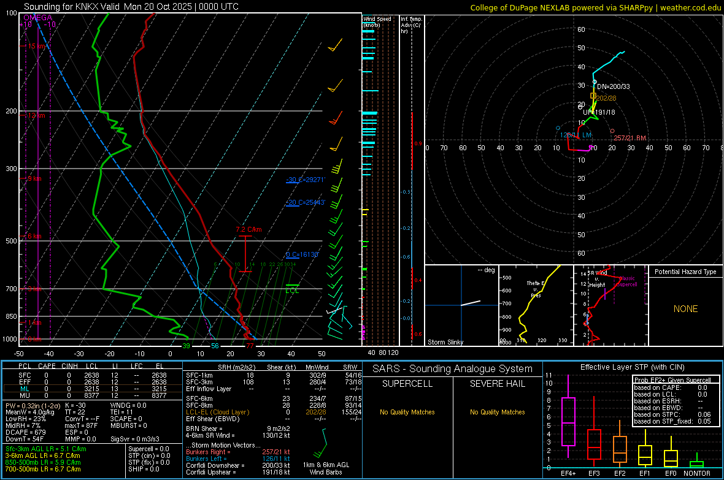Click the SFC-1km shear row label
This screenshot has width=724, height=480.
click(x=199, y=375)
